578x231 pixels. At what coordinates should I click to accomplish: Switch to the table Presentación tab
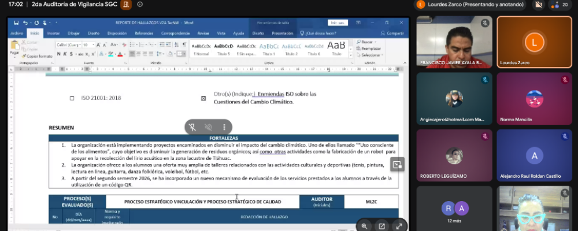(283, 33)
